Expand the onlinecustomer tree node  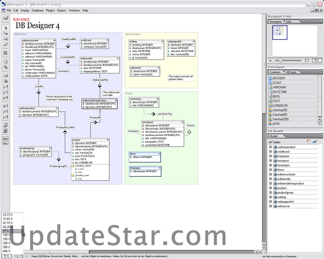coord(270,174)
